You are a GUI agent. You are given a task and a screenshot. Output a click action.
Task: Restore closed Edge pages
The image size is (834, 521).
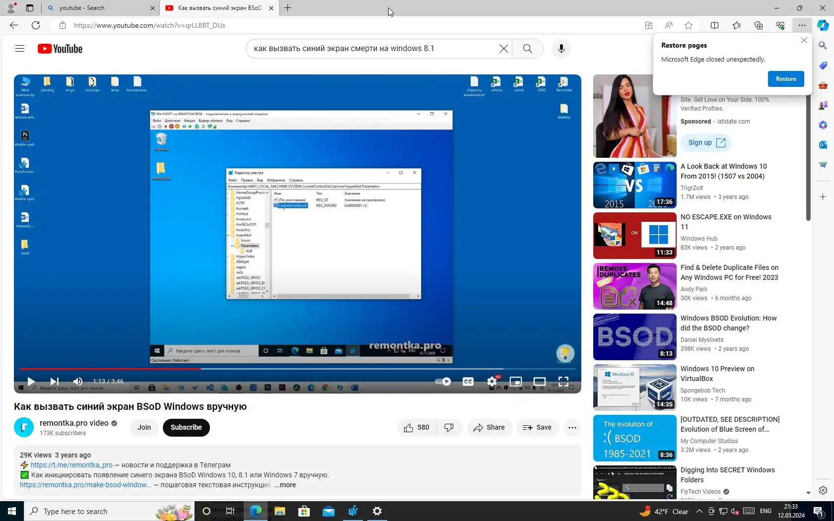pos(786,79)
